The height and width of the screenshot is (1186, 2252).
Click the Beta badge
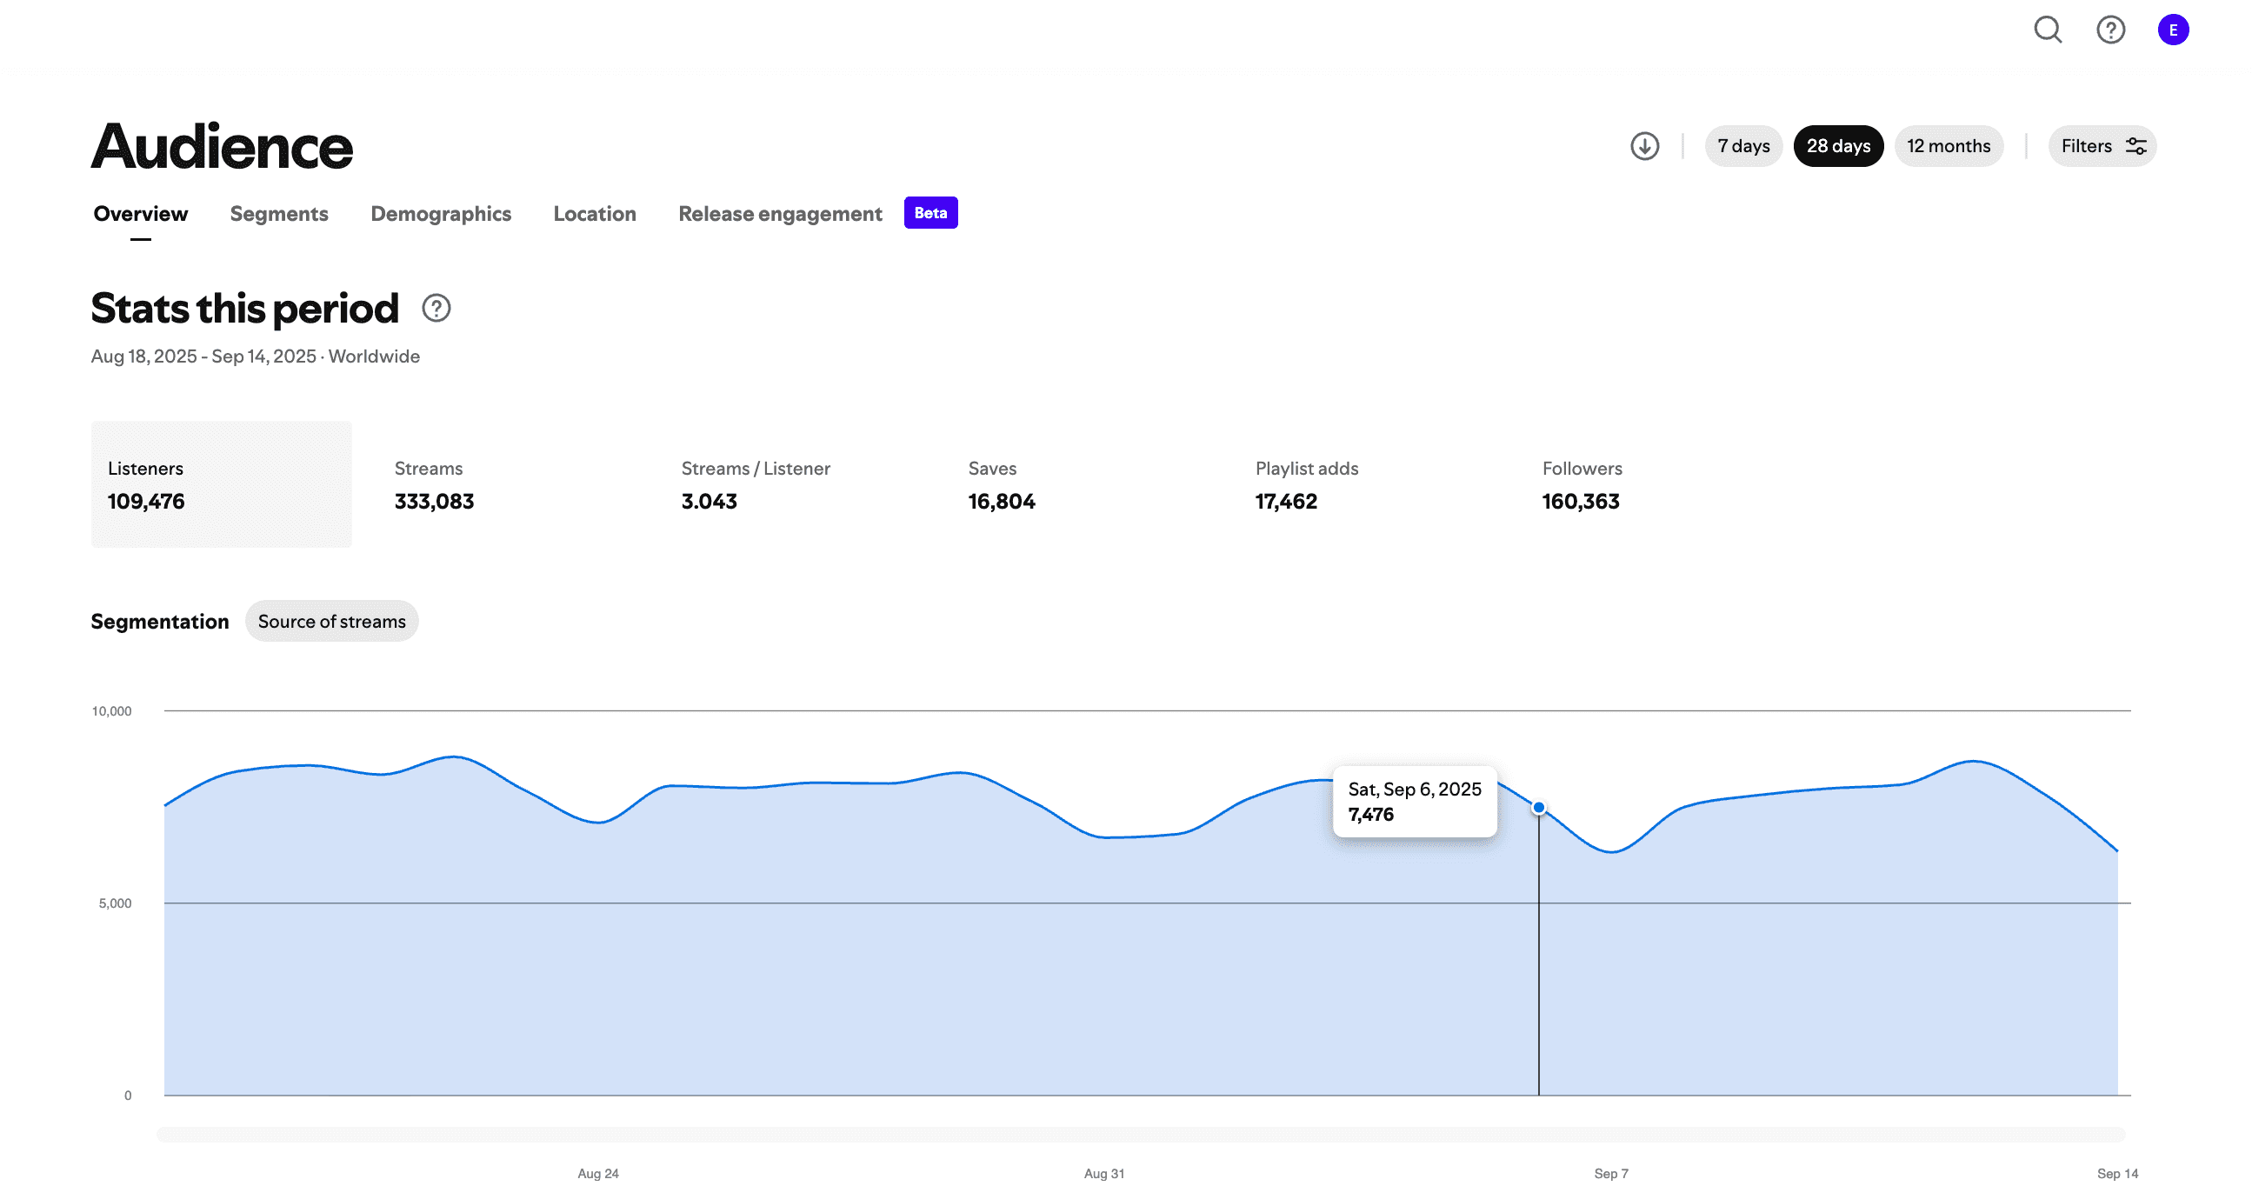tap(930, 213)
